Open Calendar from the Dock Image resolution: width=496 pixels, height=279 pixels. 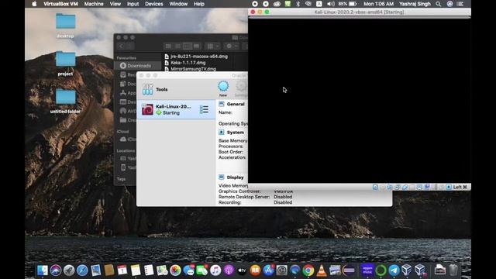pyautogui.click(x=122, y=270)
